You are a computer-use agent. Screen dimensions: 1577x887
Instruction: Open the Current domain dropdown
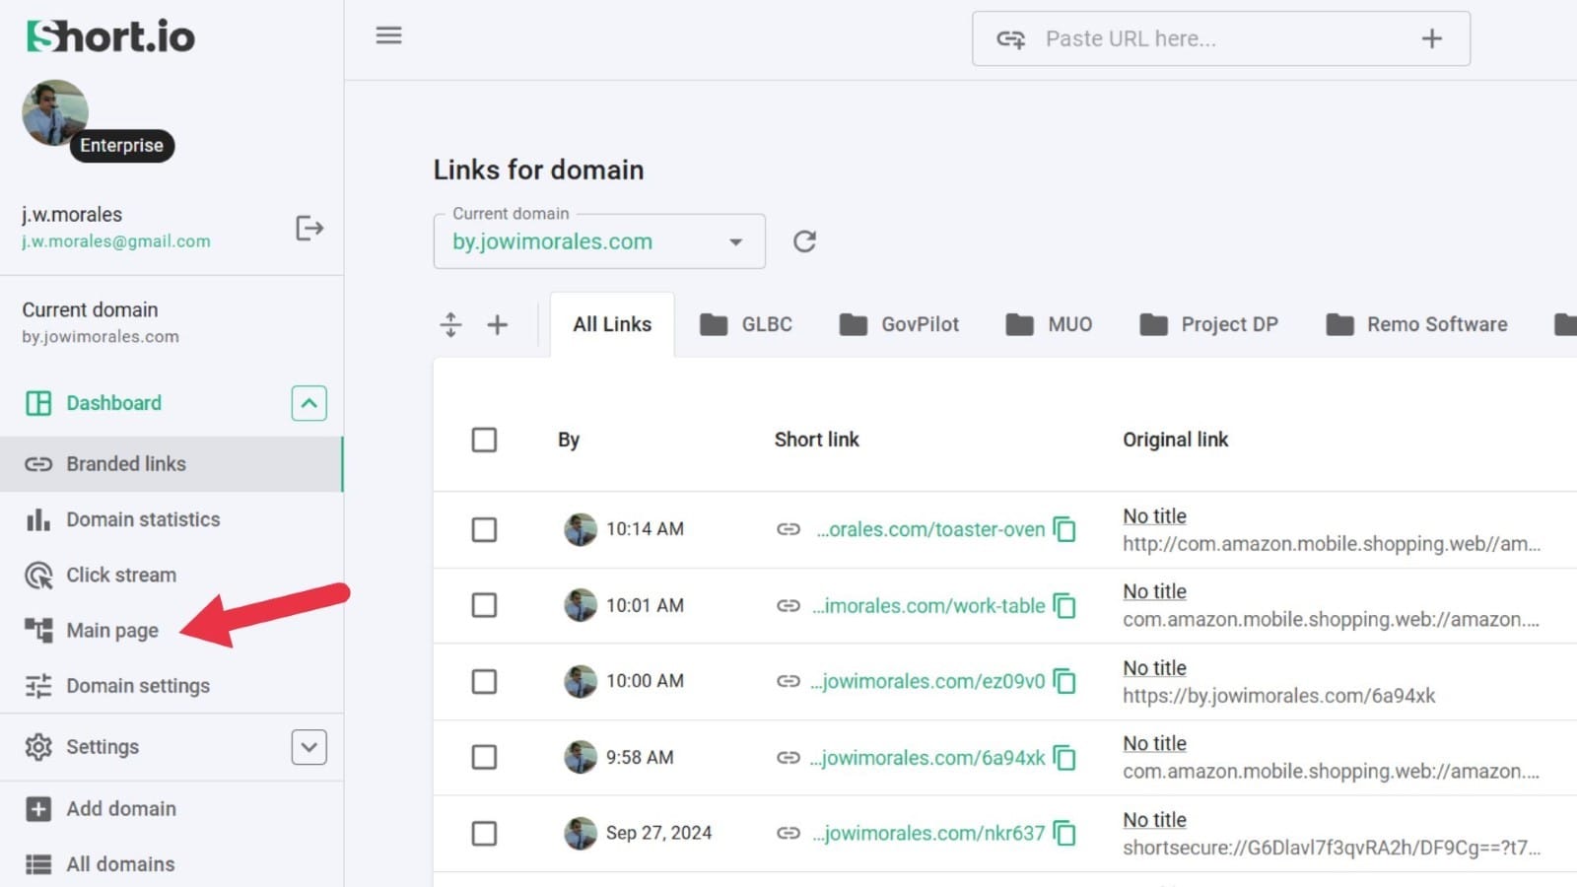coord(599,241)
